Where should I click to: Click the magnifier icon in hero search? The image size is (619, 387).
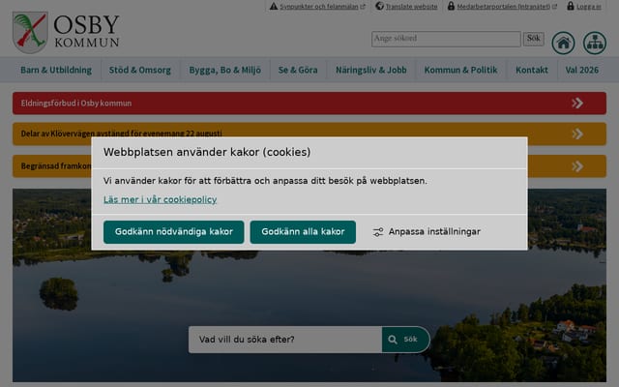coord(393,340)
